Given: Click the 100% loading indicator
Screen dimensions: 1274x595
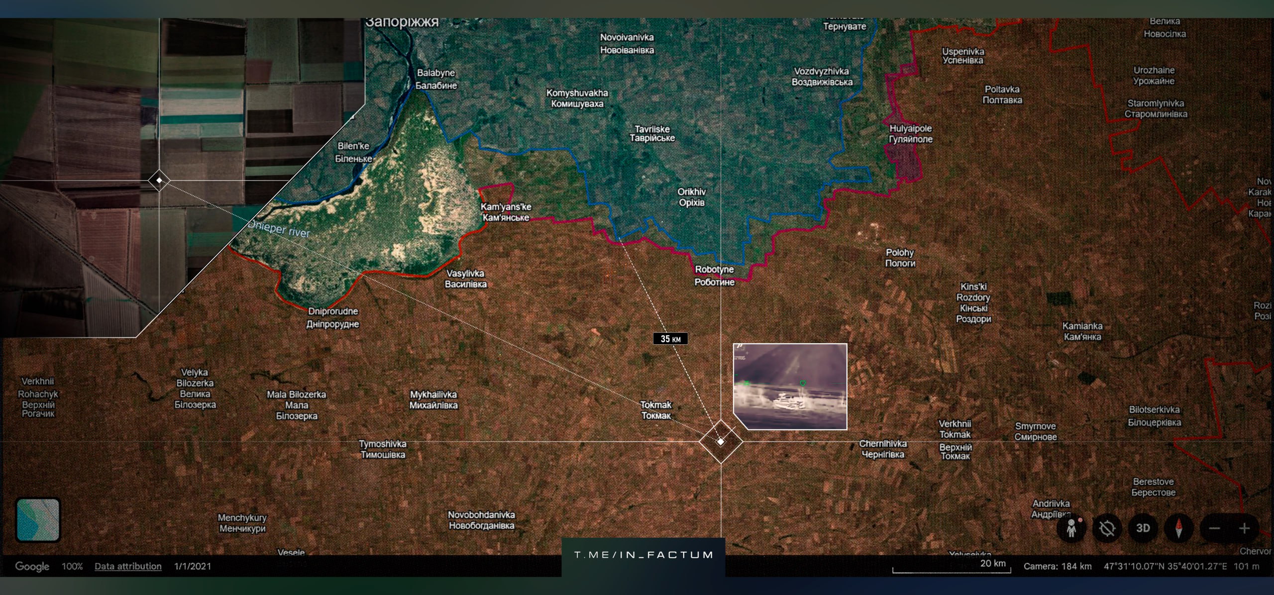Looking at the screenshot, I should coord(72,566).
